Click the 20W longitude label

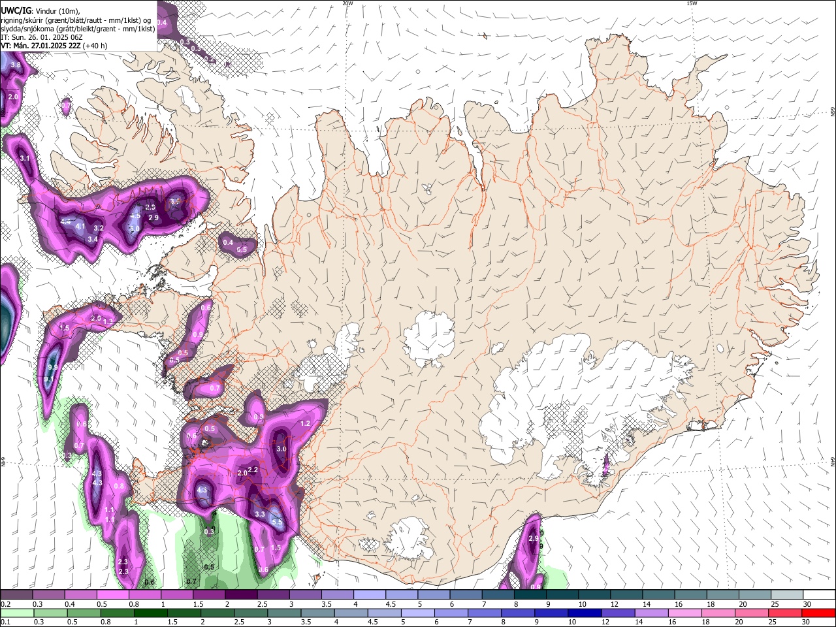[347, 3]
